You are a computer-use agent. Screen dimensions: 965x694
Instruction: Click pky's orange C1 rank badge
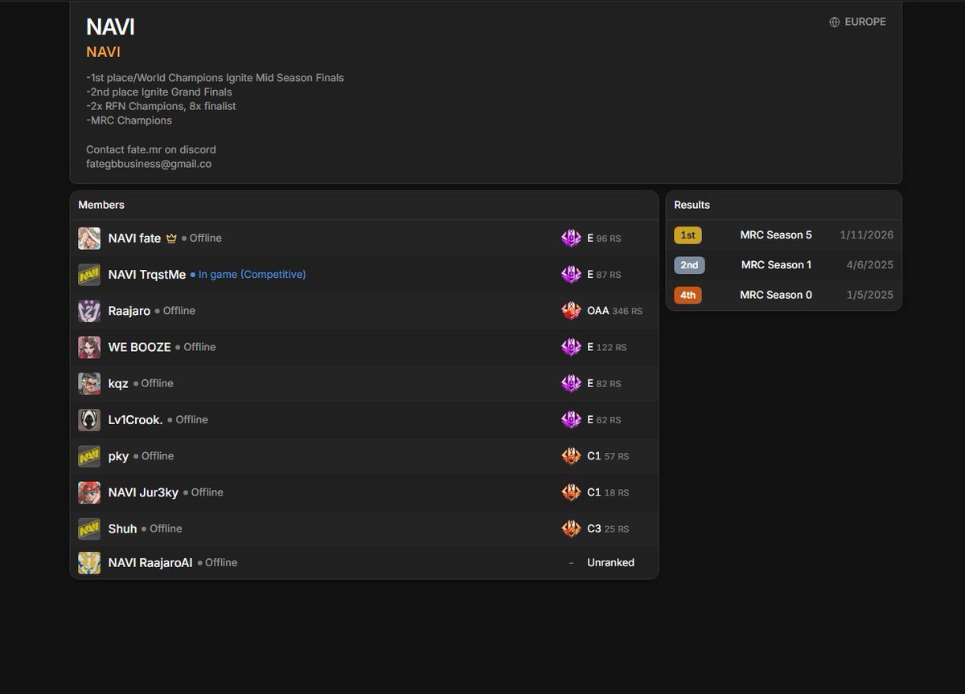[x=571, y=456]
